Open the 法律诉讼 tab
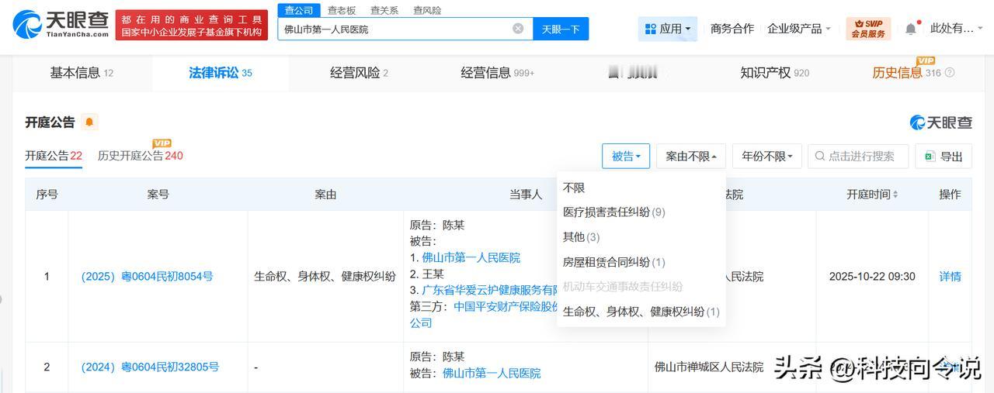Image resolution: width=994 pixels, height=393 pixels. (221, 73)
